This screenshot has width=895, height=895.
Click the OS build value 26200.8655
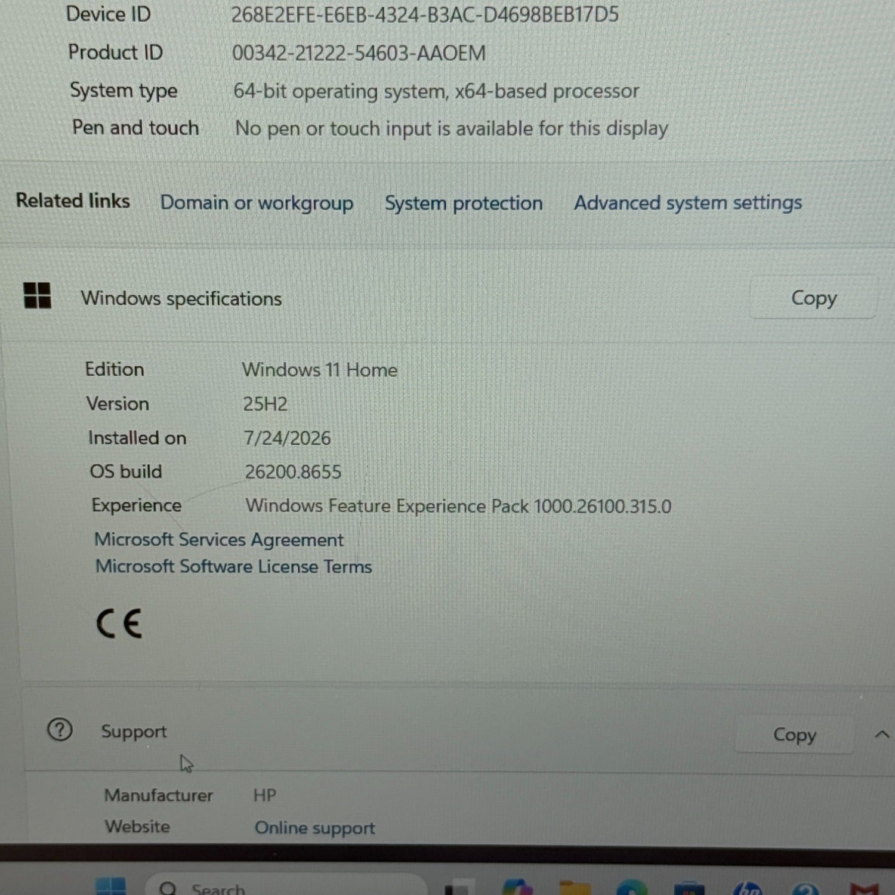[x=292, y=472]
